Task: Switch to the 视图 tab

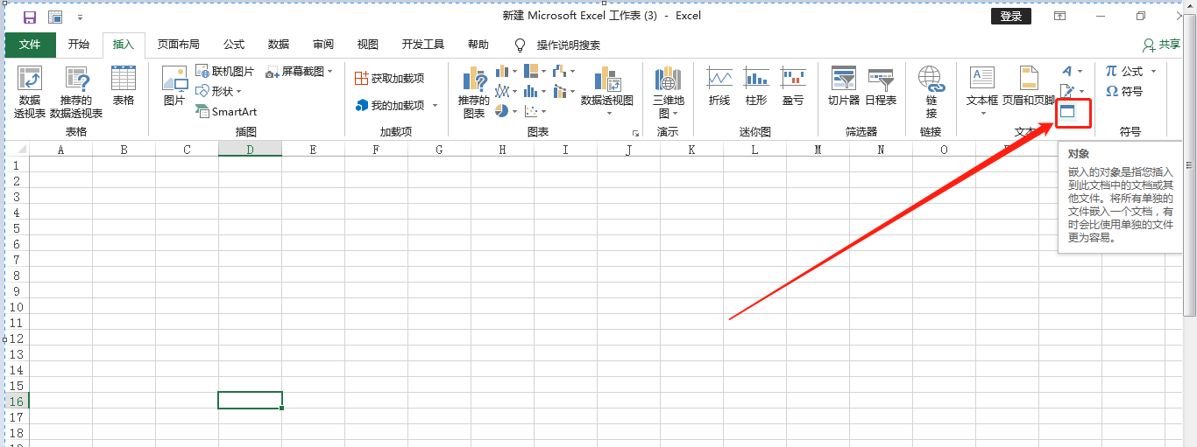Action: click(368, 45)
